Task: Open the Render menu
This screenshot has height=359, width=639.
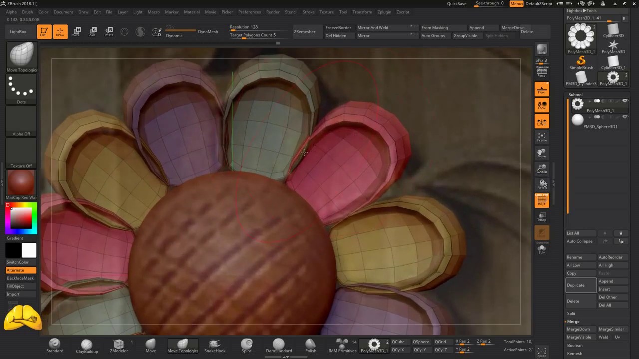Action: click(x=273, y=12)
